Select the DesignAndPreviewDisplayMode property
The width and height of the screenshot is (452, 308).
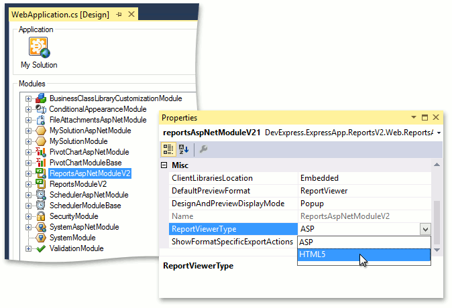pyautogui.click(x=228, y=204)
